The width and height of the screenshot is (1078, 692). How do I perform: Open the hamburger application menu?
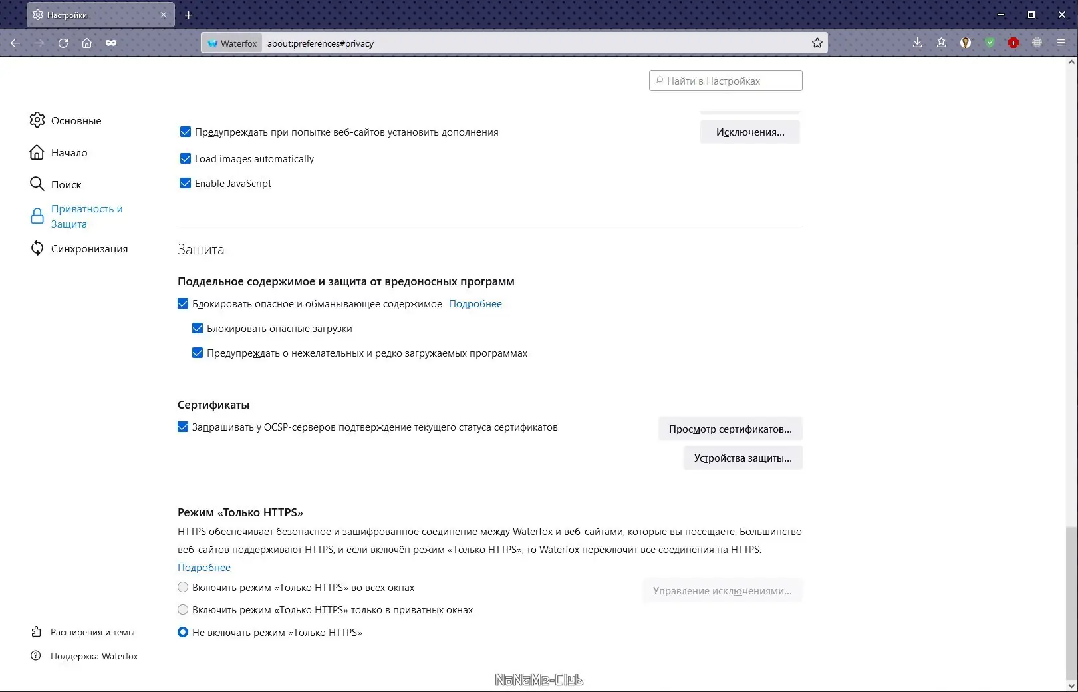[1061, 43]
